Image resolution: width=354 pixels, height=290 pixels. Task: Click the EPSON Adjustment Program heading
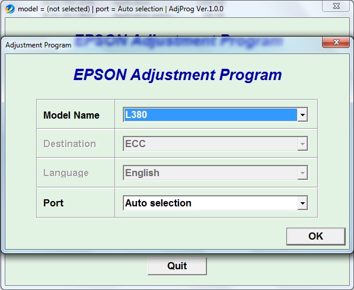[178, 75]
